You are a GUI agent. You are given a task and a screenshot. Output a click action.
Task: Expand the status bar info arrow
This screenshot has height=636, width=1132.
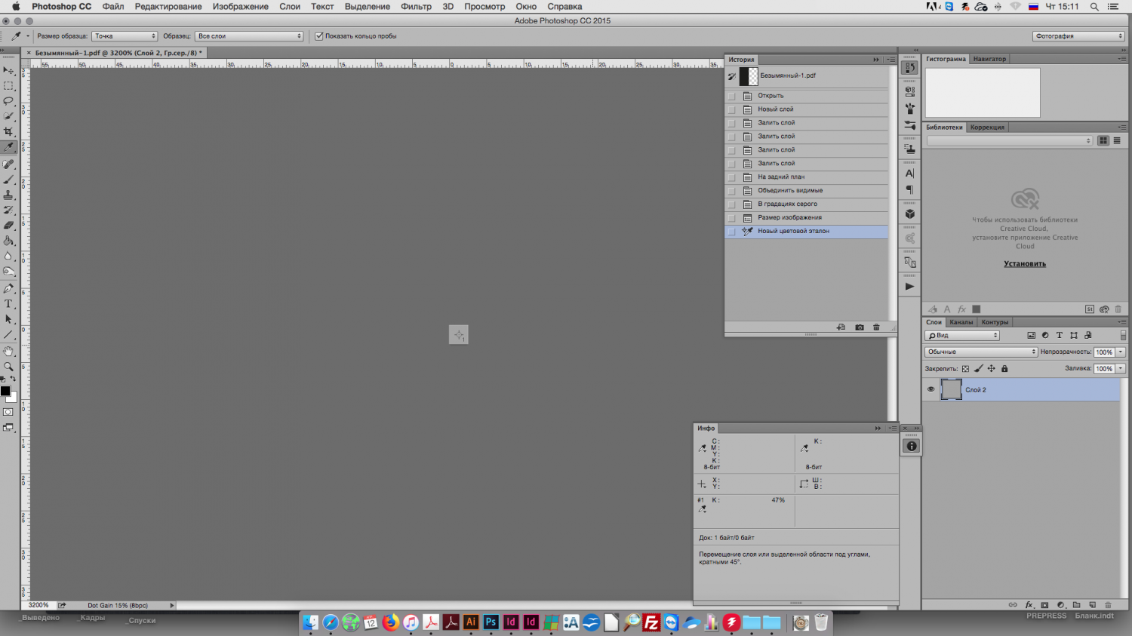coord(172,605)
